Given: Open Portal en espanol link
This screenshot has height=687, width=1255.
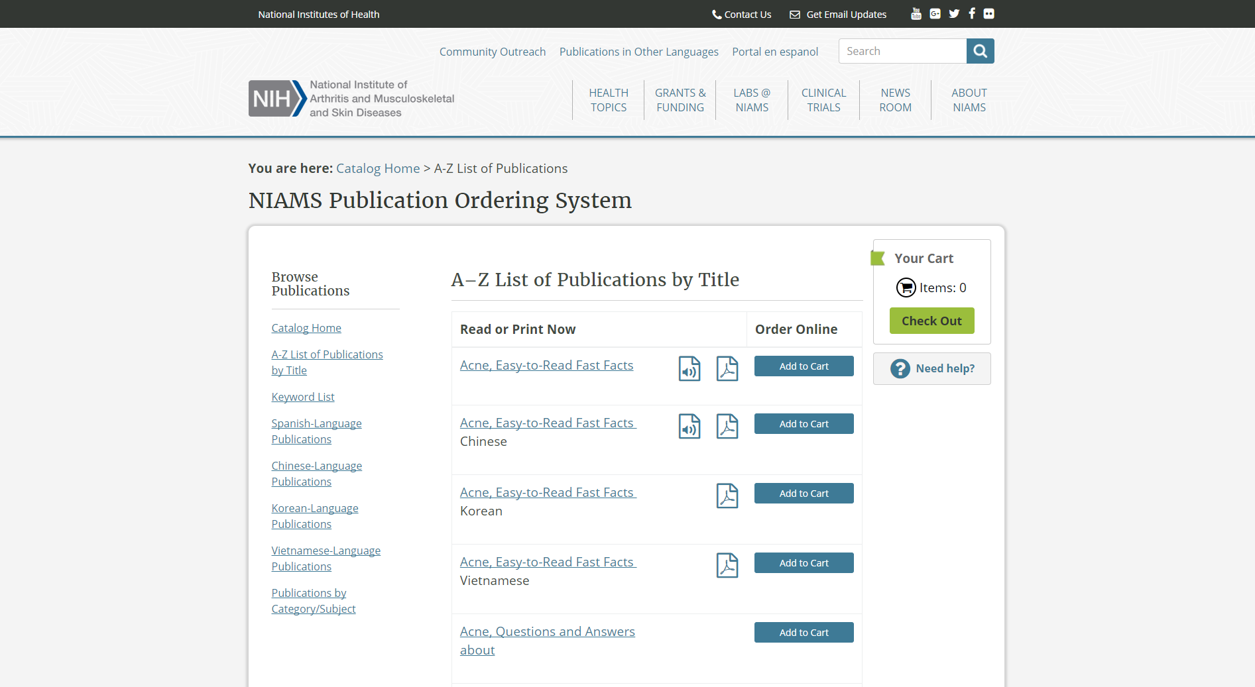Looking at the screenshot, I should point(775,52).
